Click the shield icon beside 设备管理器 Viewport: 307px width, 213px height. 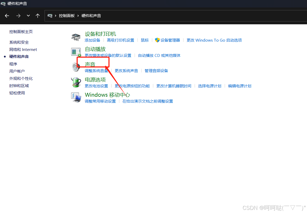tap(157, 40)
